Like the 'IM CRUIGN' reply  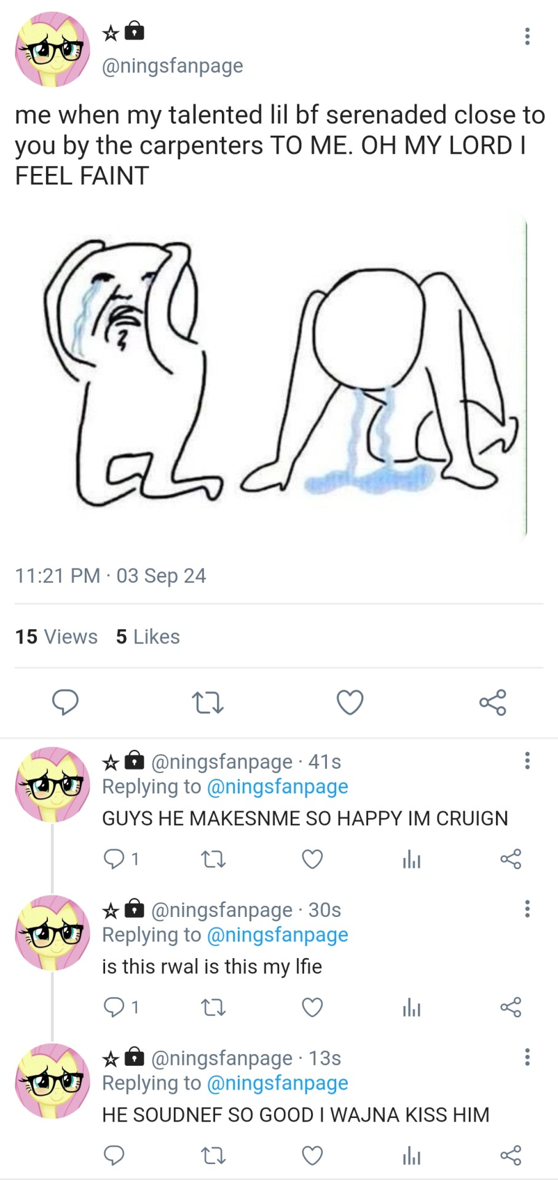(x=312, y=859)
